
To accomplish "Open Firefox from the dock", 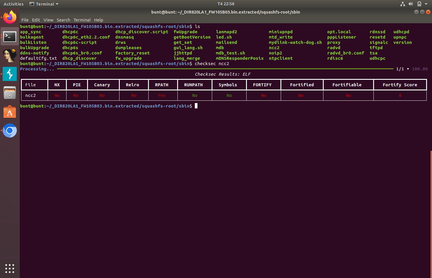I will (x=10, y=17).
